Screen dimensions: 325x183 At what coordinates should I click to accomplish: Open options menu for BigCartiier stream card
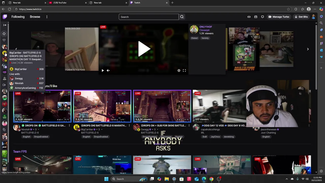click(129, 126)
